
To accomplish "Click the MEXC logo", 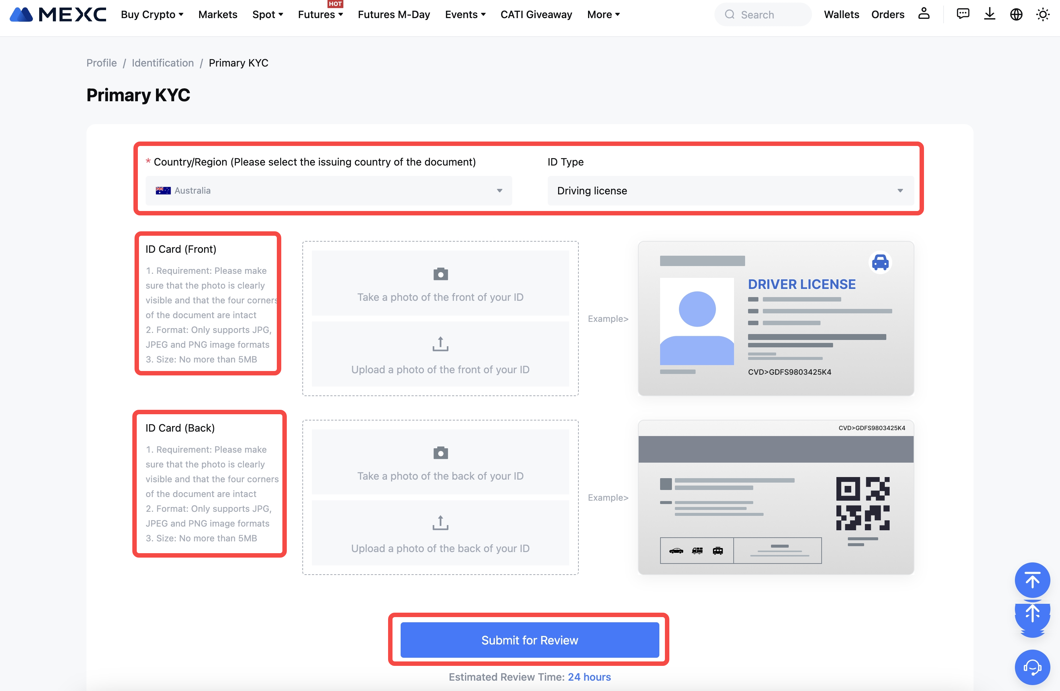I will click(x=58, y=15).
